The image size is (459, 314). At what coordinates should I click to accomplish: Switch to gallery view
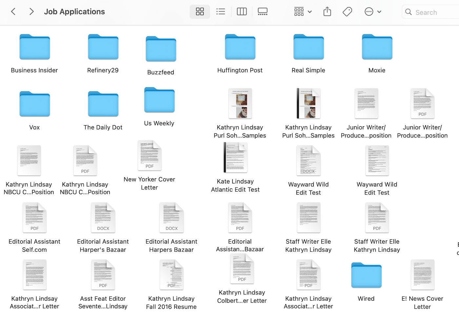pos(263,12)
